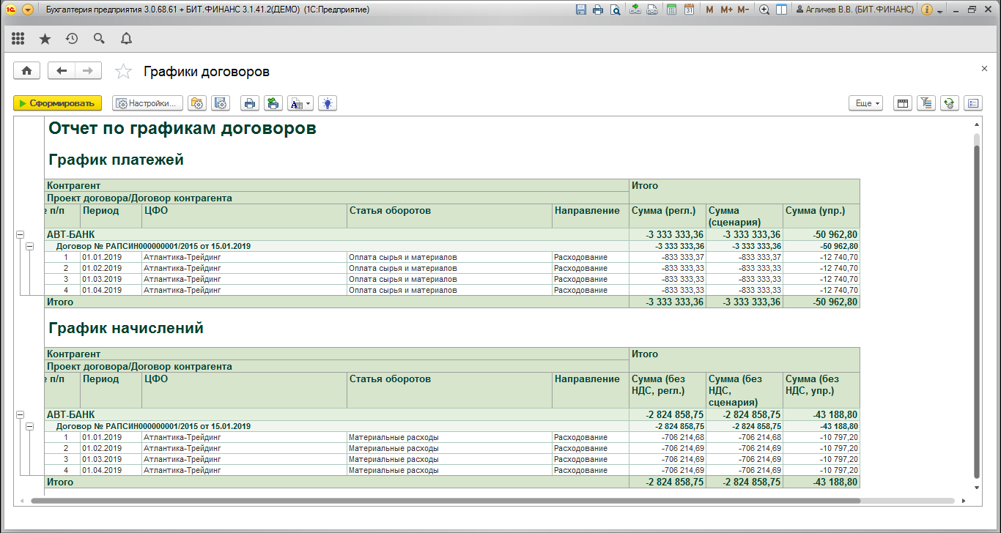Click the load settings folder-gear icon
The image size is (1001, 533).
click(x=197, y=103)
